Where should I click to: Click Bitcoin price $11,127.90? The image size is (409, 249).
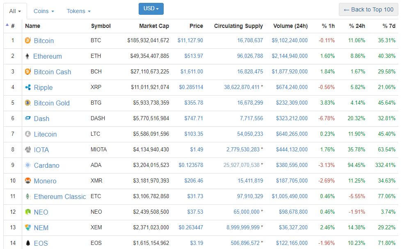[190, 41]
